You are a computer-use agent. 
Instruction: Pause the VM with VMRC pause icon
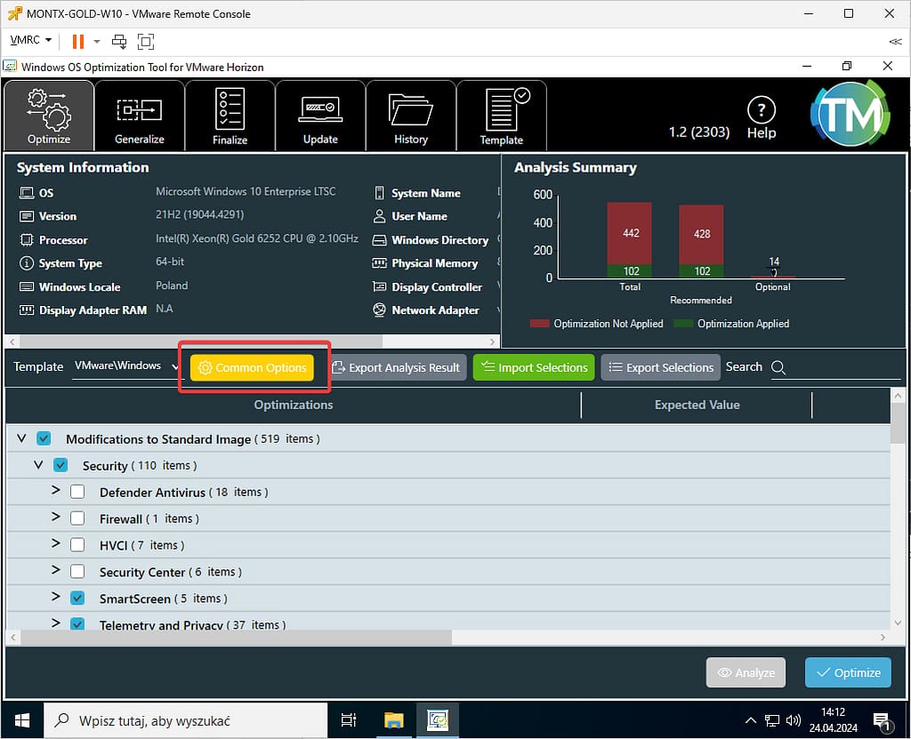pyautogui.click(x=77, y=41)
